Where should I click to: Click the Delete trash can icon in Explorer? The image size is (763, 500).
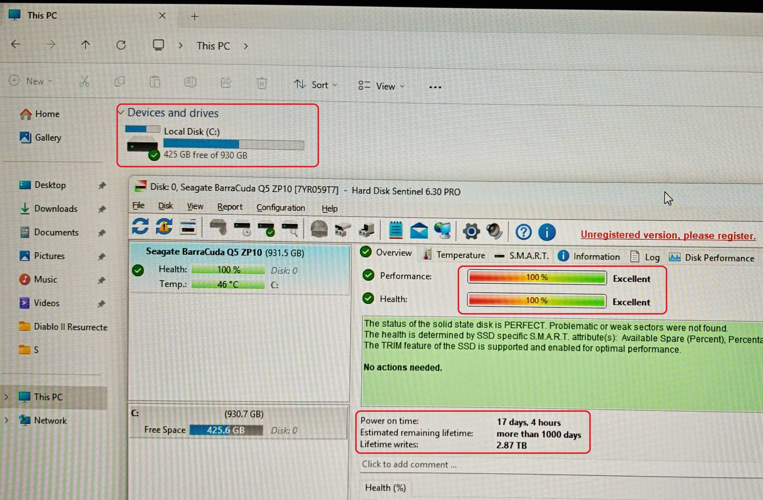click(262, 84)
